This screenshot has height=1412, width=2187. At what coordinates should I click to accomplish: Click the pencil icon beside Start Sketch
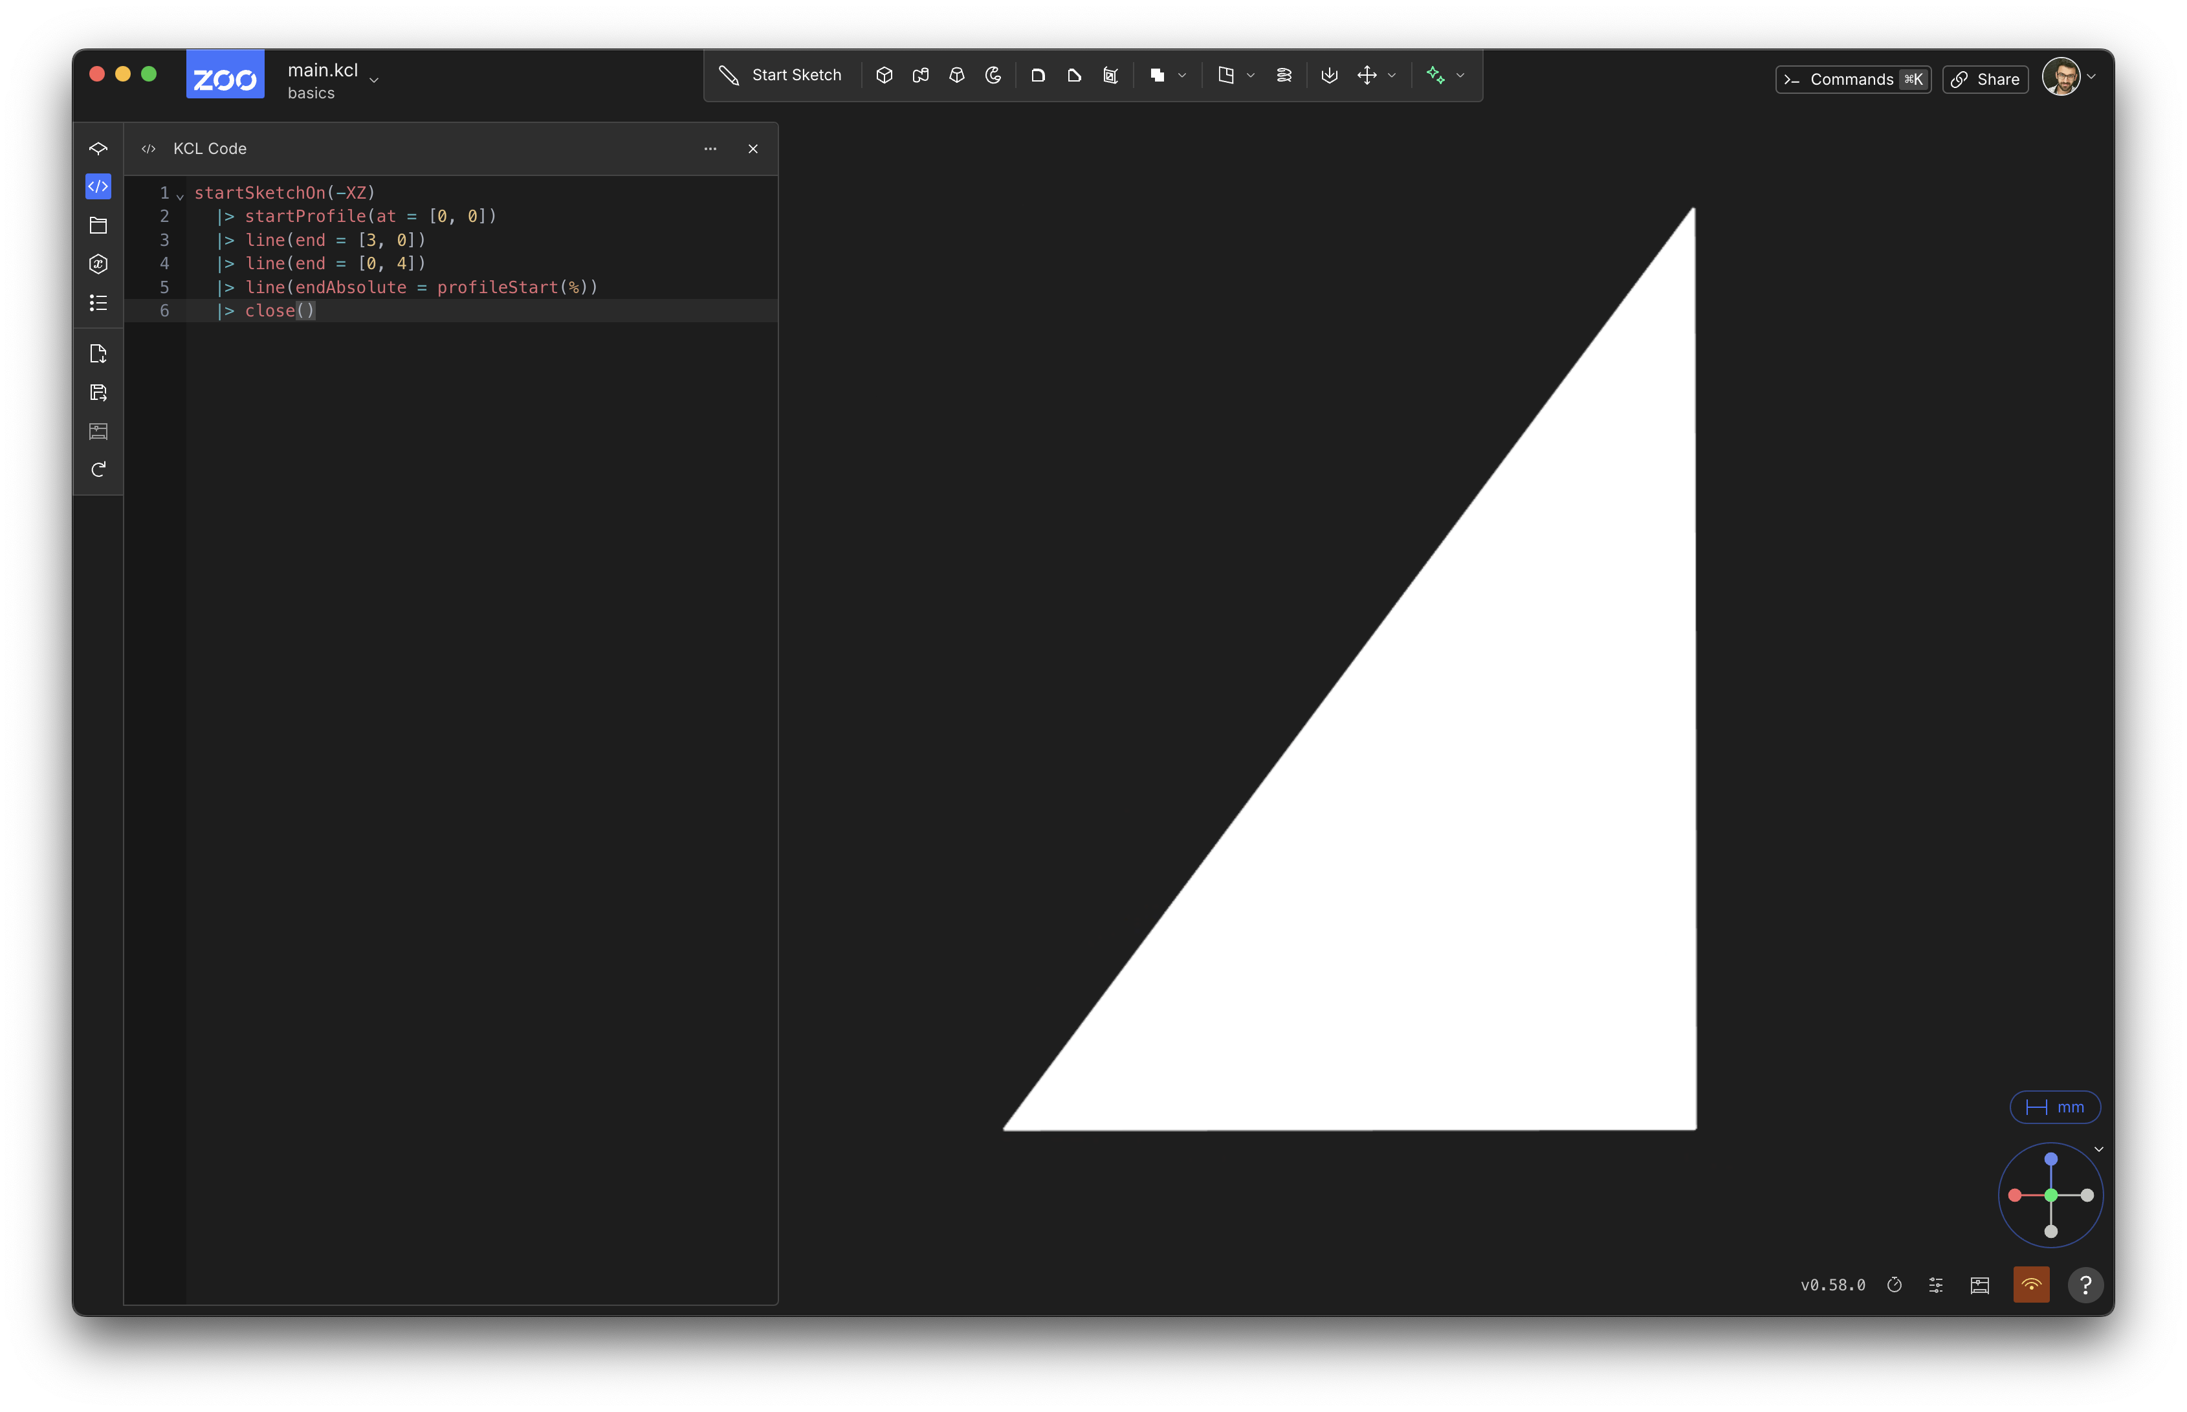tap(729, 75)
